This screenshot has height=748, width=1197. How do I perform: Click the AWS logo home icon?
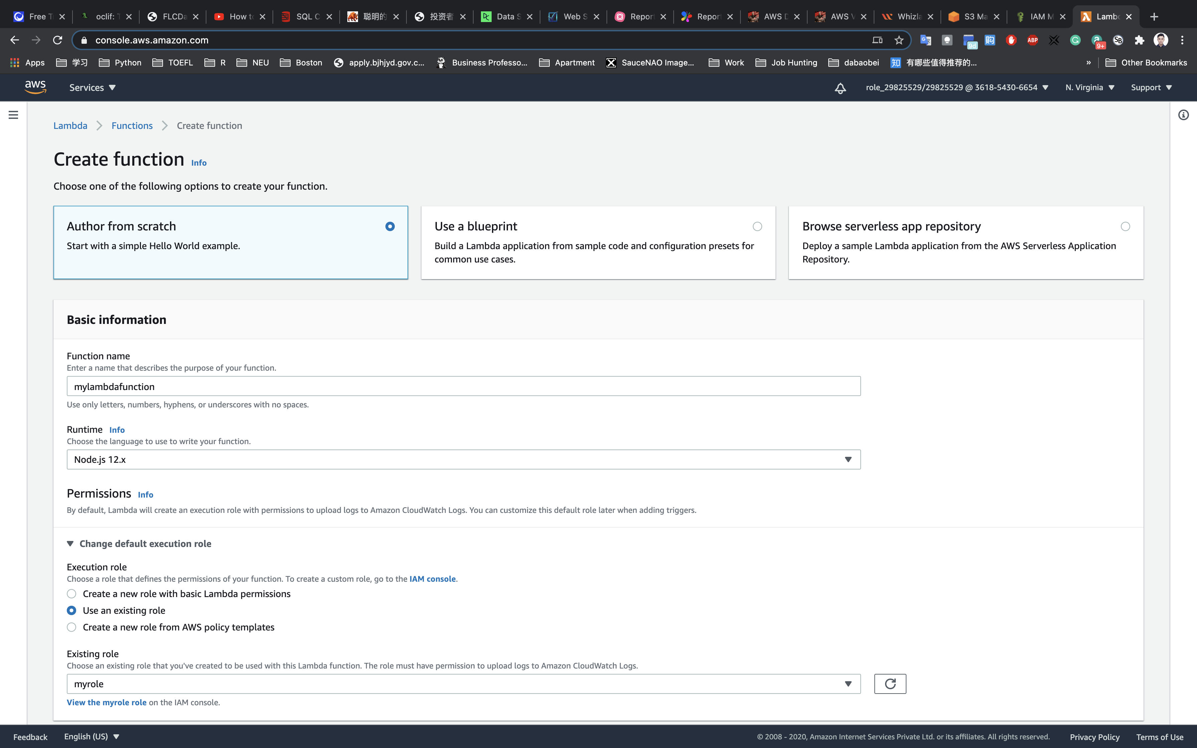(35, 87)
